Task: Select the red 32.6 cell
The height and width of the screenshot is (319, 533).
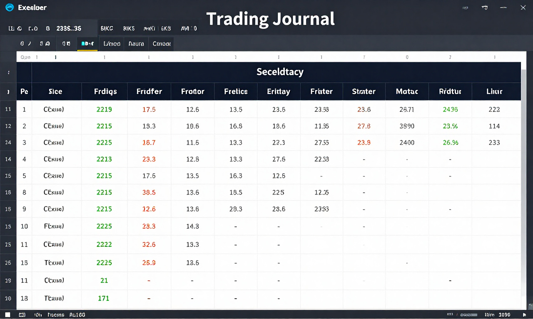Action: (149, 245)
